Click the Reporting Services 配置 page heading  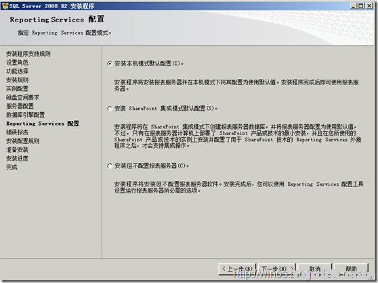click(x=57, y=19)
